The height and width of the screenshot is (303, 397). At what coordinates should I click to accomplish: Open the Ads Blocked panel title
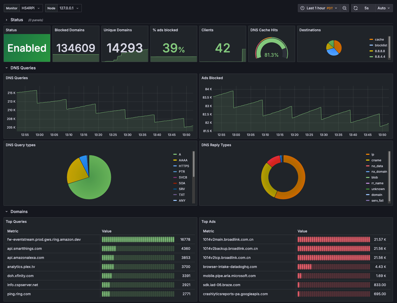212,78
